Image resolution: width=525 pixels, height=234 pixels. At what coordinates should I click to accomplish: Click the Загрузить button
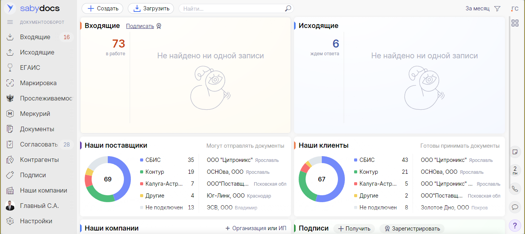[x=151, y=8]
